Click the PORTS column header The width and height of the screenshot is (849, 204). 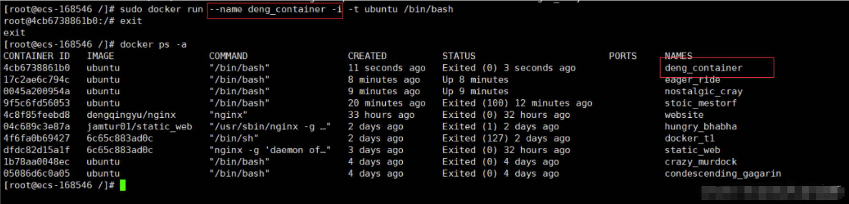[622, 56]
